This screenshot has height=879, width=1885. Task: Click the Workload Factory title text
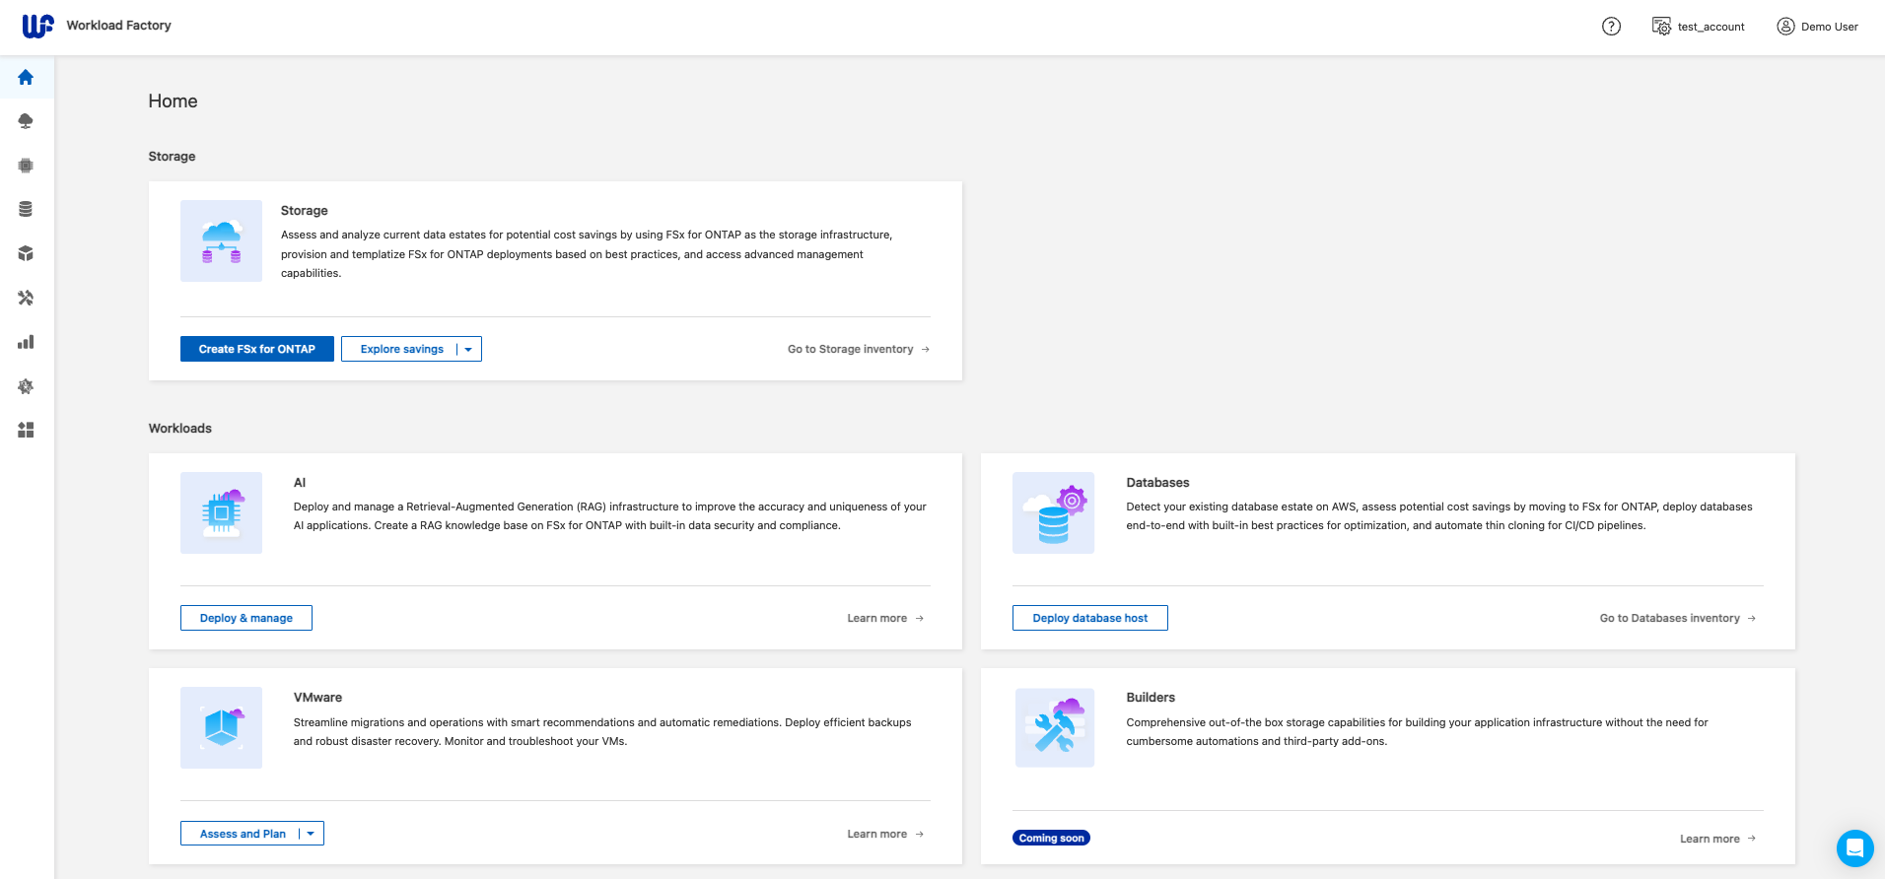click(x=118, y=26)
